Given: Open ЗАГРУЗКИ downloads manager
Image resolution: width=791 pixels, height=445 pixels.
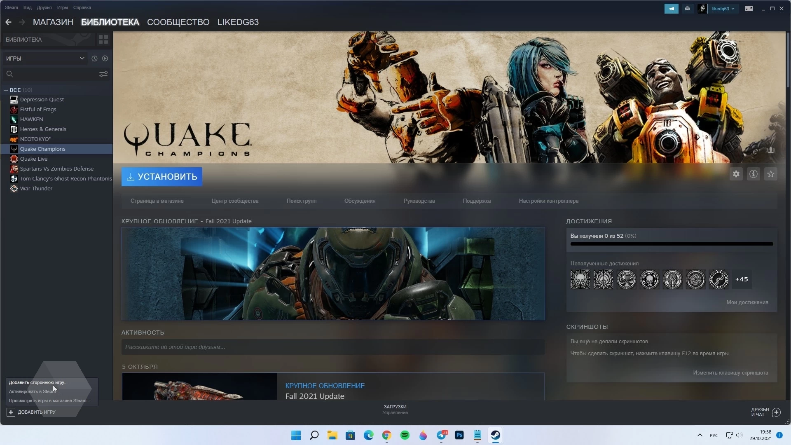Looking at the screenshot, I should (395, 409).
